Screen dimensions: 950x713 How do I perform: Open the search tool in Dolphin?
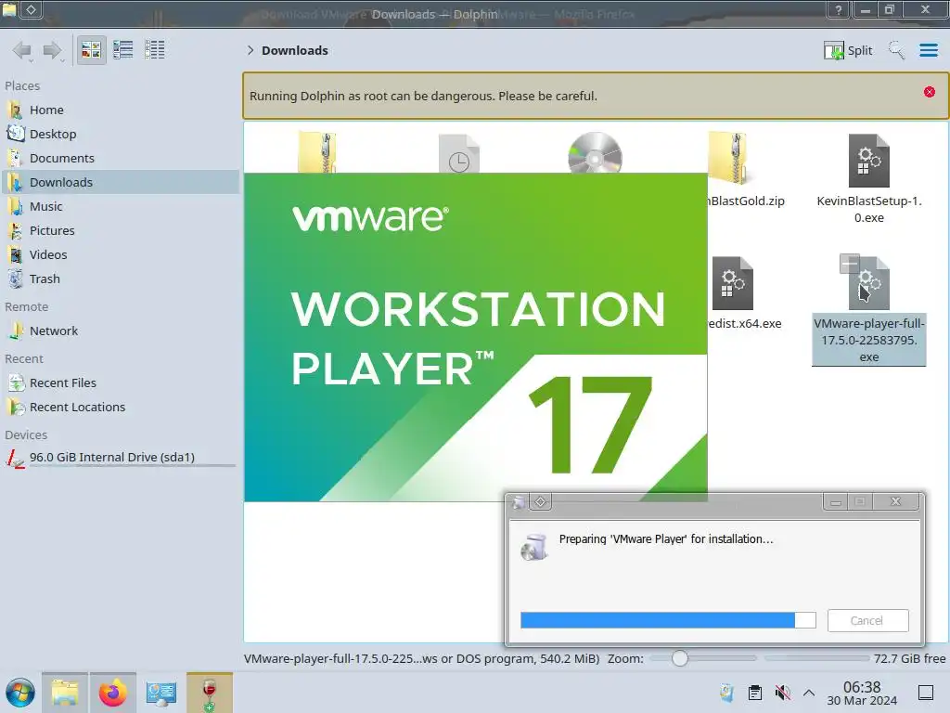(896, 50)
